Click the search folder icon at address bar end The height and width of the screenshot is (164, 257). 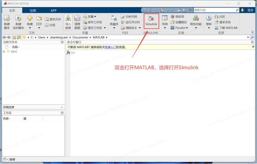pyautogui.click(x=252, y=37)
